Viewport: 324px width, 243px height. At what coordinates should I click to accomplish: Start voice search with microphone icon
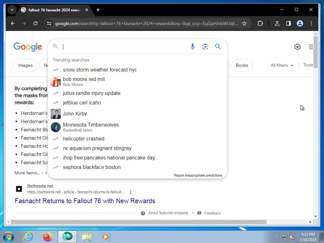pos(193,47)
